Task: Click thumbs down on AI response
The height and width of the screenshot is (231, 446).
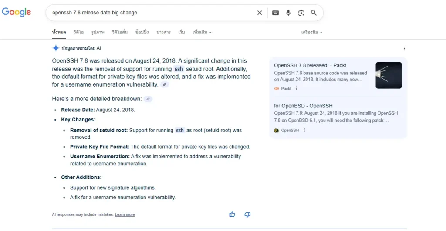Action: coord(247,214)
